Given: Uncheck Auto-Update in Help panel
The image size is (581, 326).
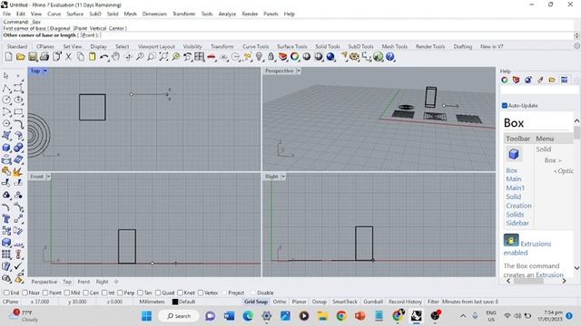Looking at the screenshot, I should coord(505,106).
